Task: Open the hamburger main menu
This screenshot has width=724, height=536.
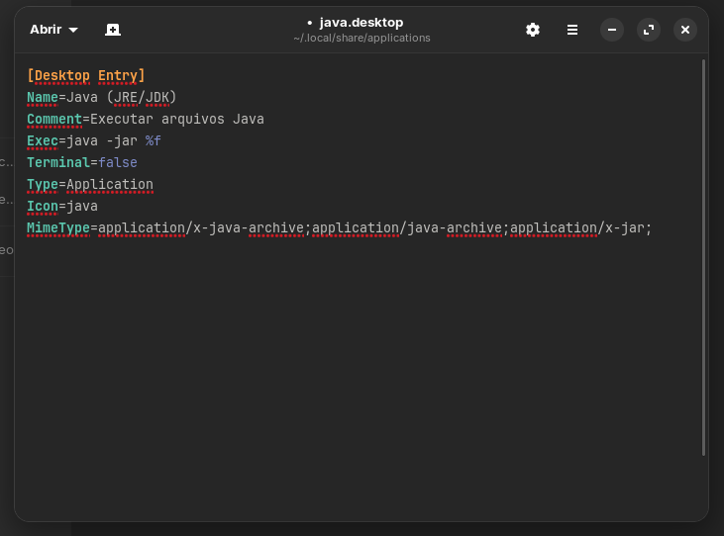Action: coord(572,30)
